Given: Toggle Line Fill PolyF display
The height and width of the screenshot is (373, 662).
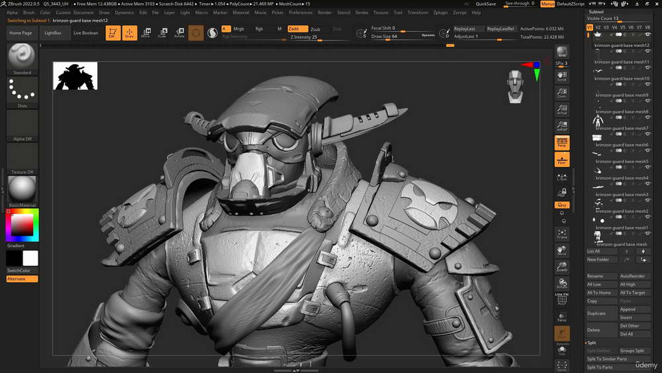Looking at the screenshot, I should pos(561,299).
